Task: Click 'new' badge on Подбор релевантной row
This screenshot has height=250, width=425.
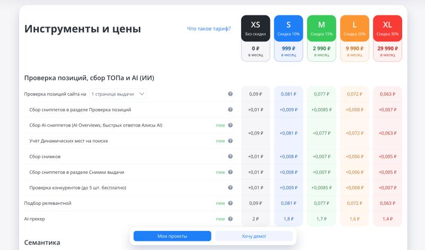Action: (220, 203)
